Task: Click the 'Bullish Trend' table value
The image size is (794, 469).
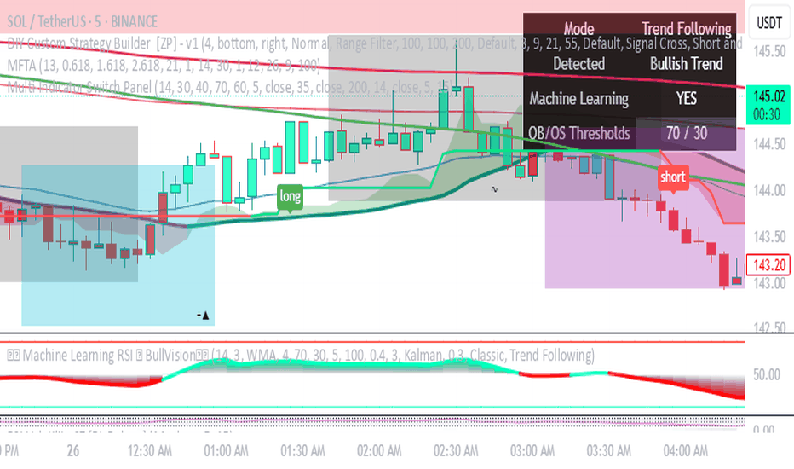Action: pyautogui.click(x=686, y=64)
